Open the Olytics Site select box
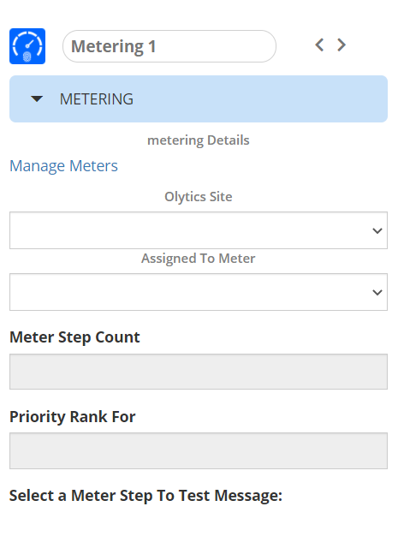Screen dimensions: 398x560 tap(199, 230)
